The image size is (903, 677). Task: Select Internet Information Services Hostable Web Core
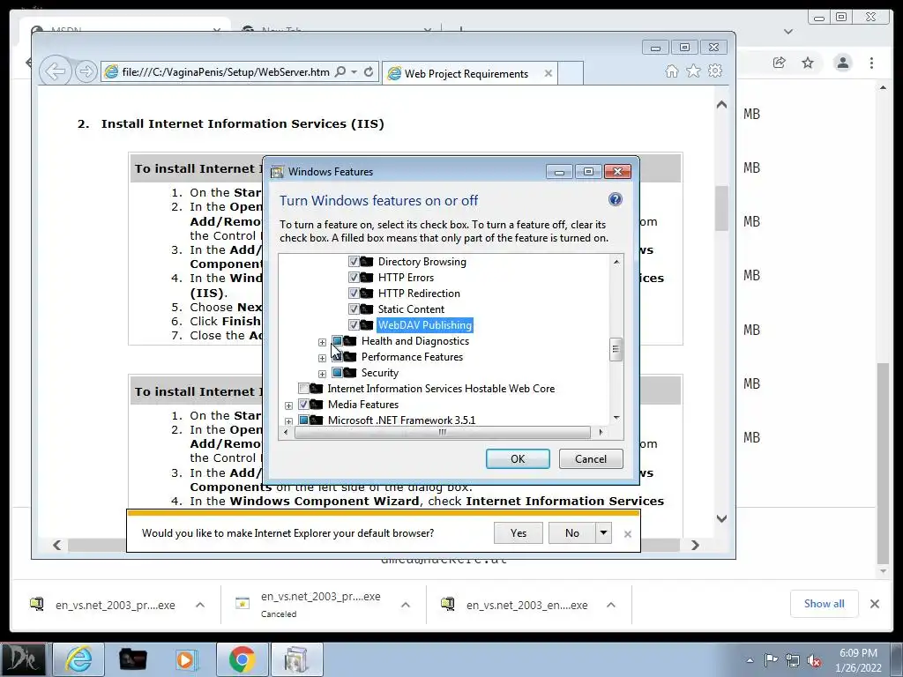[441, 389]
